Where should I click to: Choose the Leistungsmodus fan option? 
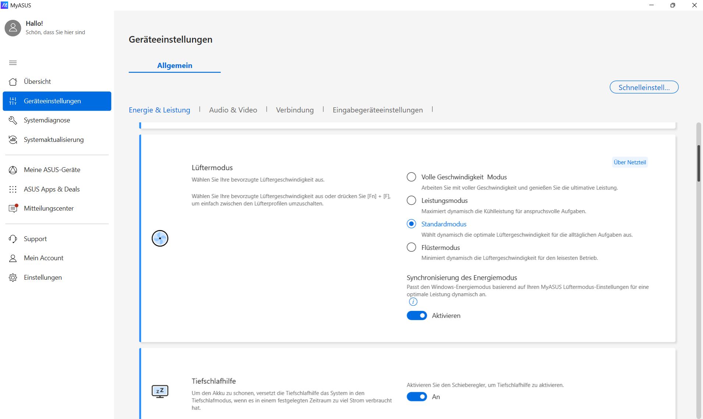411,200
